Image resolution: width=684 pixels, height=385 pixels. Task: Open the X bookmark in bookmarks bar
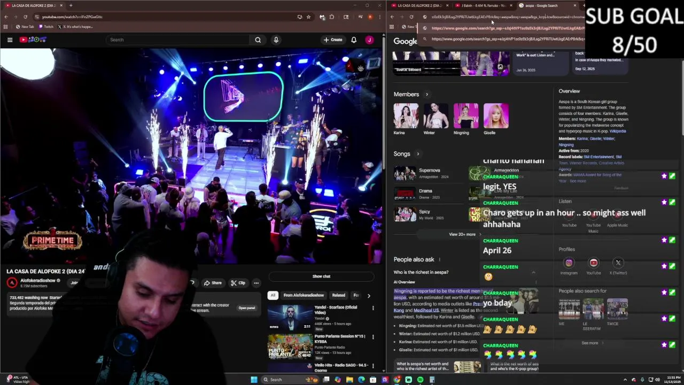75,27
